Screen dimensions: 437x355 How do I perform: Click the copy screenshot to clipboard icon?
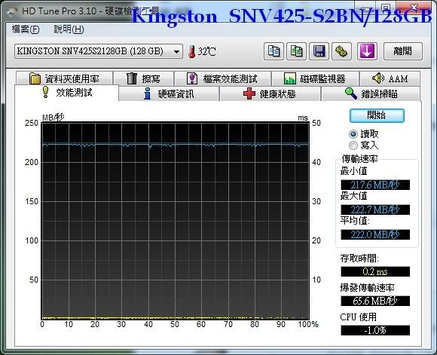point(297,51)
